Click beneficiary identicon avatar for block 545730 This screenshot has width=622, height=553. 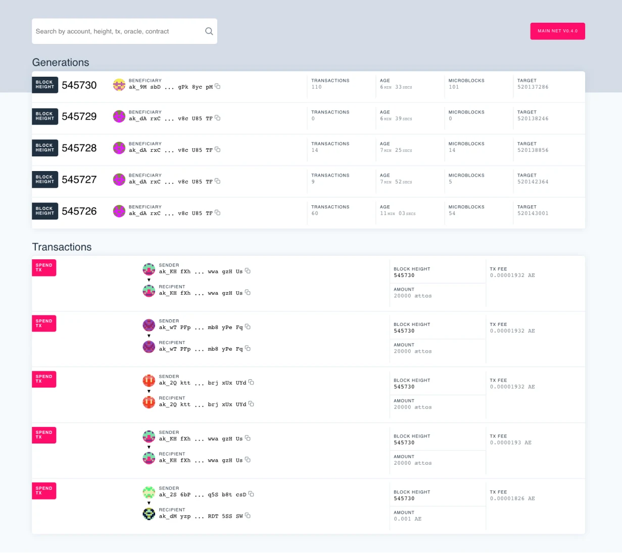[x=119, y=85]
